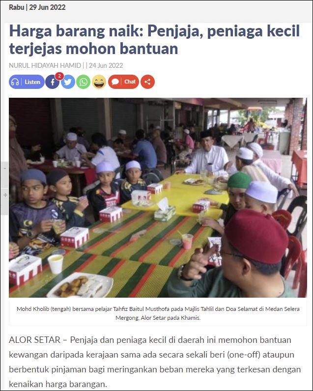
Task: Click the 'ALOR SETAR' dateline in article
Action: (x=35, y=340)
